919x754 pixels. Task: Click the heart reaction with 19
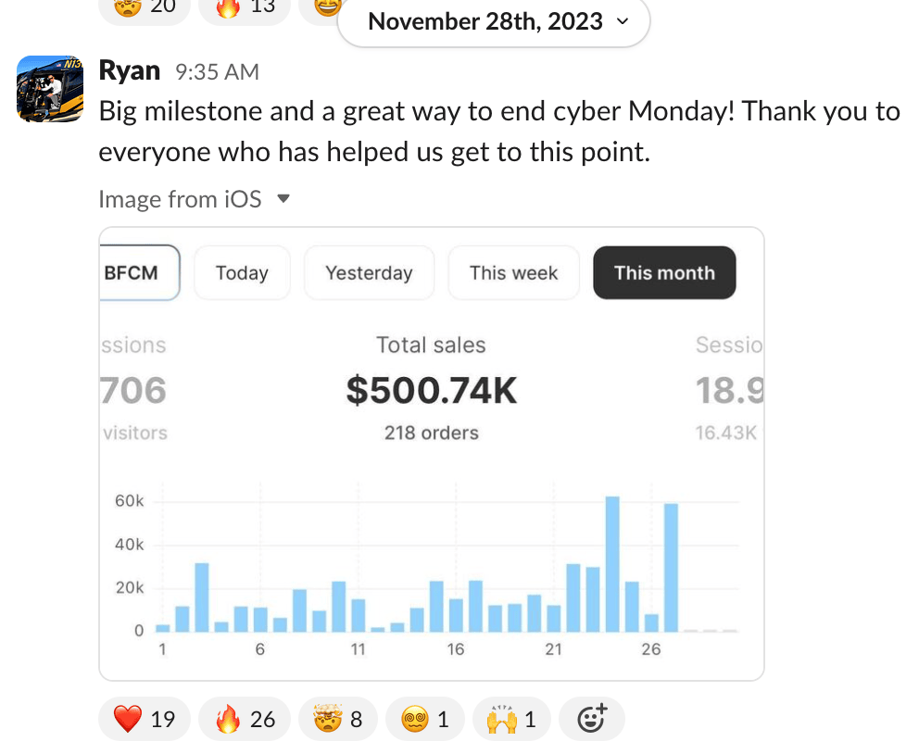point(145,719)
